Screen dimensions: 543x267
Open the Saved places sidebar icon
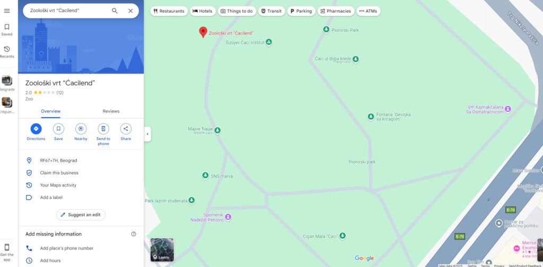[7, 29]
